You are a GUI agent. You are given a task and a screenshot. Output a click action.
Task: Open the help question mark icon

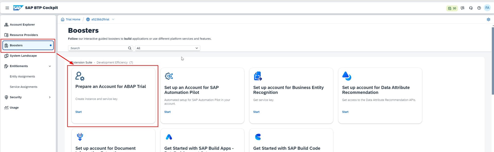pyautogui.click(x=479, y=8)
